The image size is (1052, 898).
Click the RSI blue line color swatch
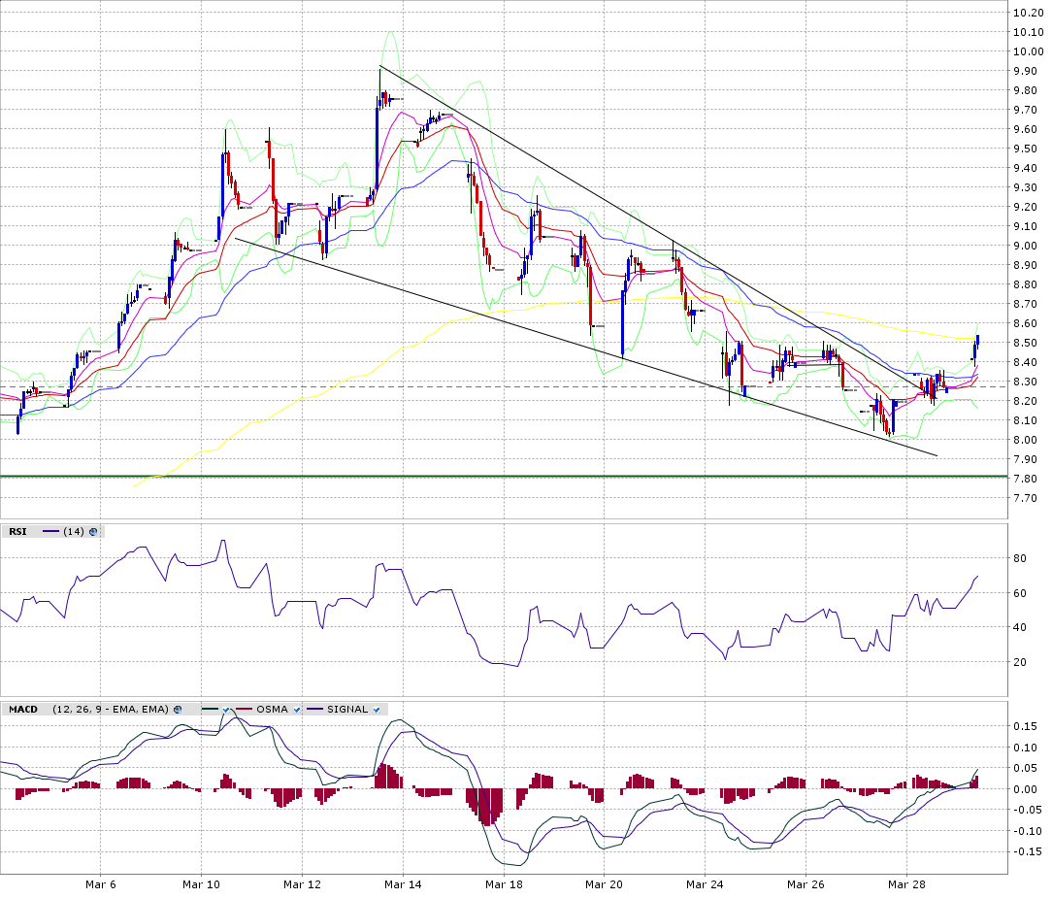pyautogui.click(x=50, y=532)
